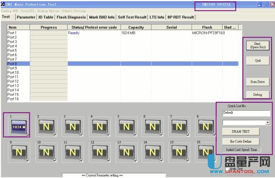
Task: Click the port 9 drive slot icon
Action: [x=18, y=153]
